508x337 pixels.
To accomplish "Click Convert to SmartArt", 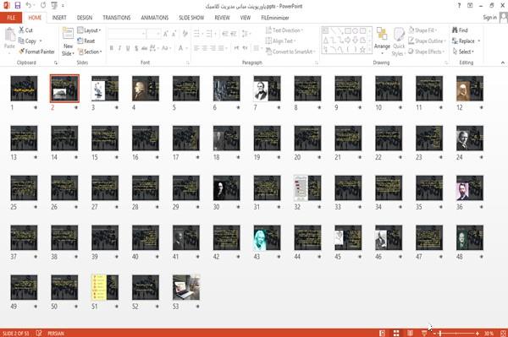I will tap(290, 52).
